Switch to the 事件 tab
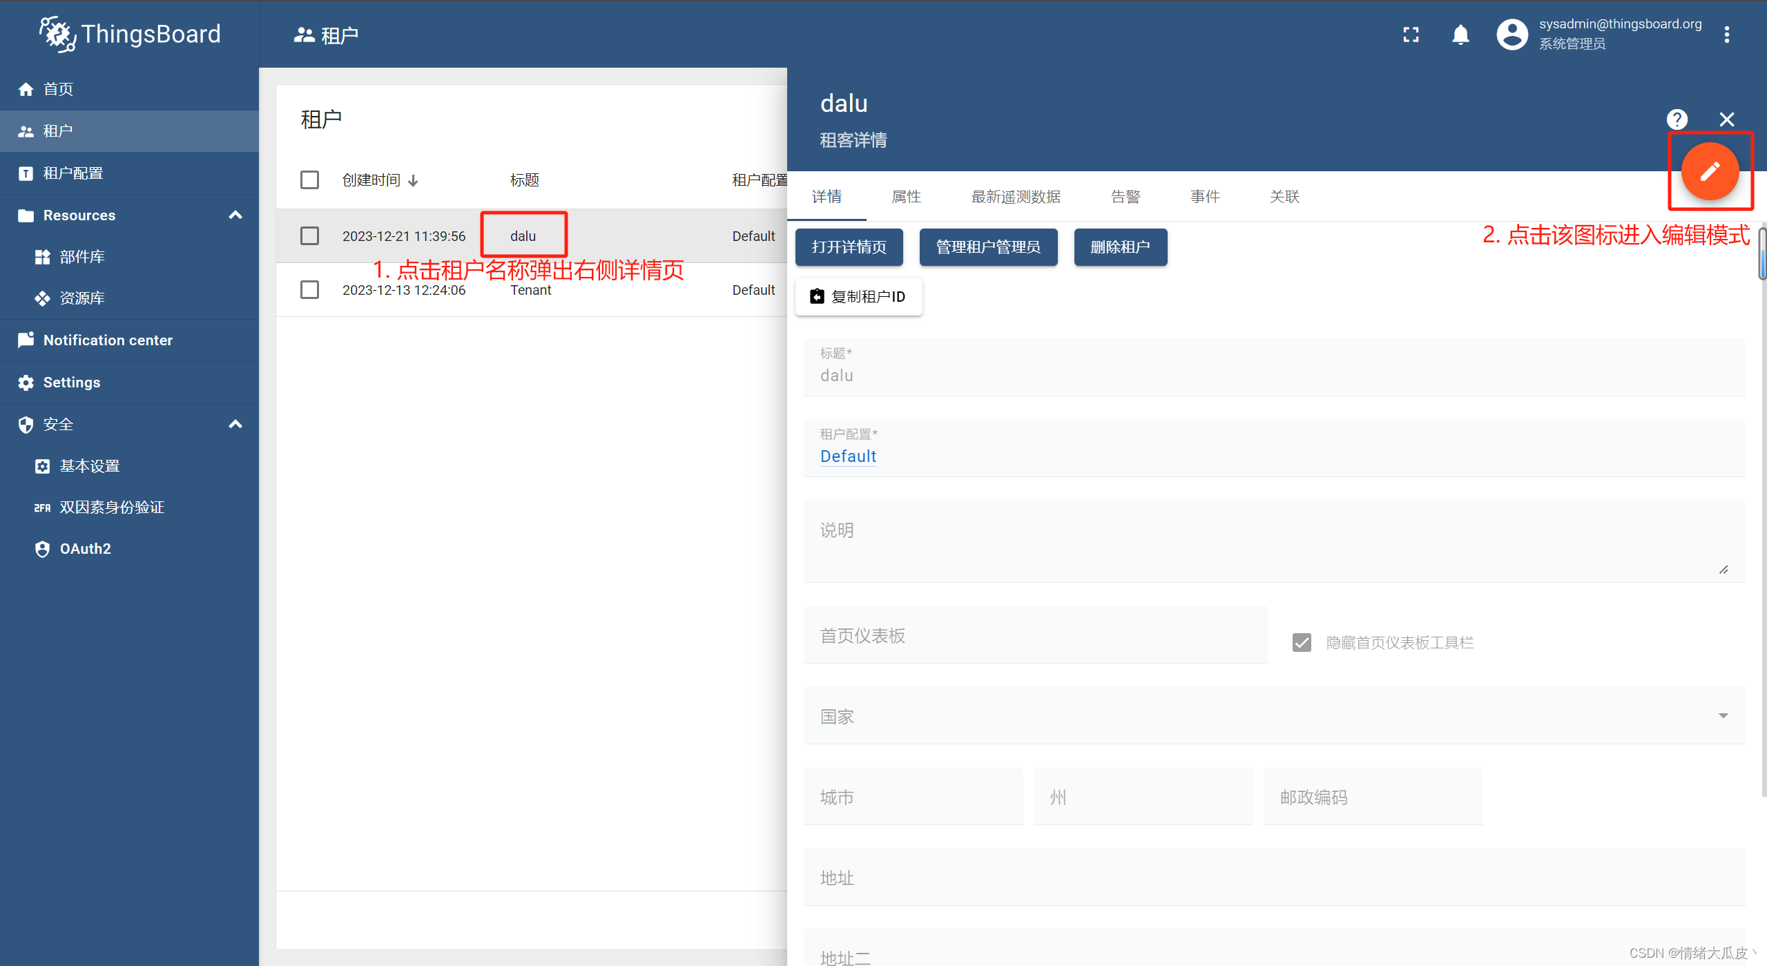This screenshot has width=1767, height=966. click(1205, 197)
